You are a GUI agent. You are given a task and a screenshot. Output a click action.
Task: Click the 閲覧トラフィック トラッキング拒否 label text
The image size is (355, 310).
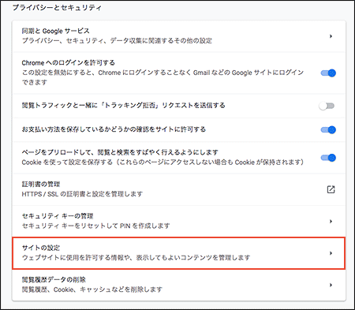click(x=123, y=106)
